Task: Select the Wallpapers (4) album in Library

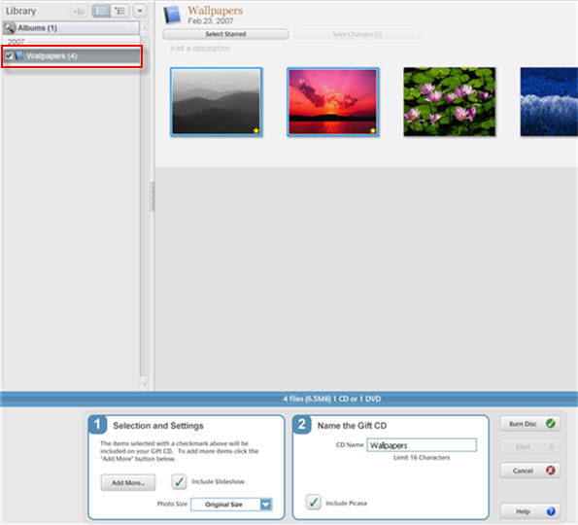Action: [x=72, y=56]
